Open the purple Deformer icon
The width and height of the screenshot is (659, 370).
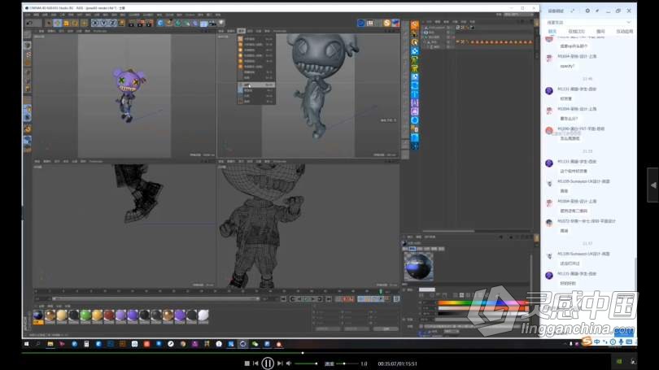coord(195,23)
